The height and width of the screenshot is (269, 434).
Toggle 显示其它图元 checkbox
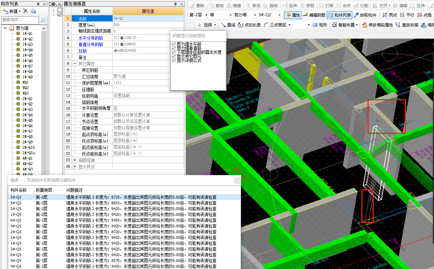[x=174, y=57]
